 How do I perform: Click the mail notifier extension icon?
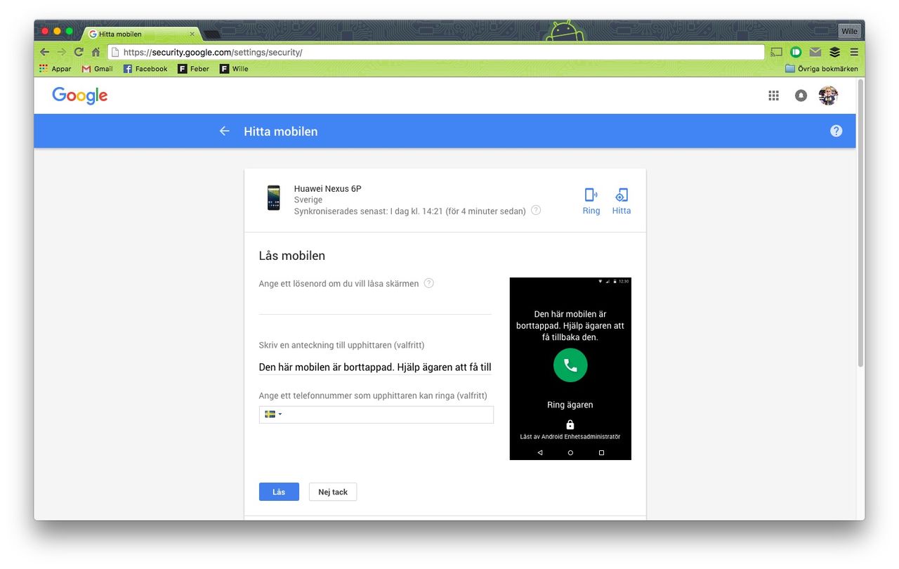tap(814, 51)
